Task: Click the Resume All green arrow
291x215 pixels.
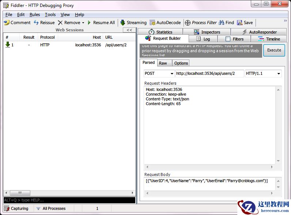Action: [x=89, y=23]
